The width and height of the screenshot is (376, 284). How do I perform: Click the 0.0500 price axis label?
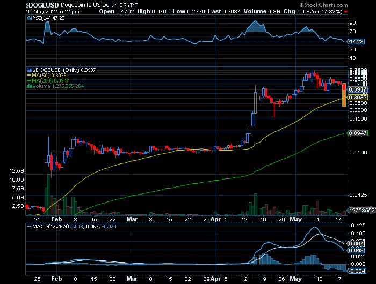pyautogui.click(x=358, y=153)
